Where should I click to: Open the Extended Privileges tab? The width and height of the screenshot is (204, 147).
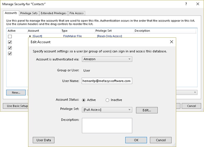pyautogui.click(x=53, y=13)
